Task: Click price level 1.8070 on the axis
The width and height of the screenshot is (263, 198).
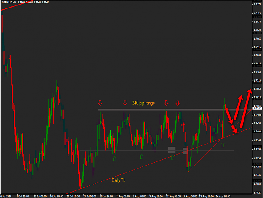Action: click(257, 21)
